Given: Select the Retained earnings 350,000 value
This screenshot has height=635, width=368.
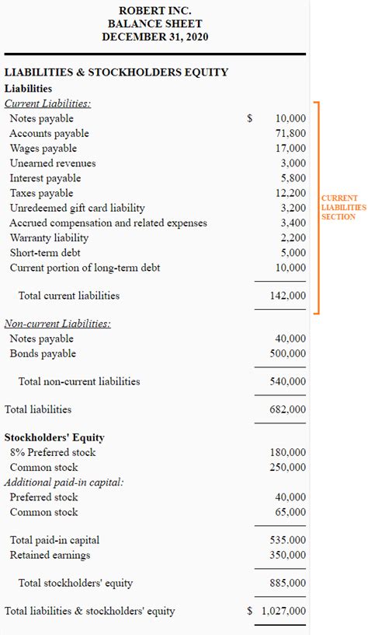Looking at the screenshot, I should pos(287,556).
